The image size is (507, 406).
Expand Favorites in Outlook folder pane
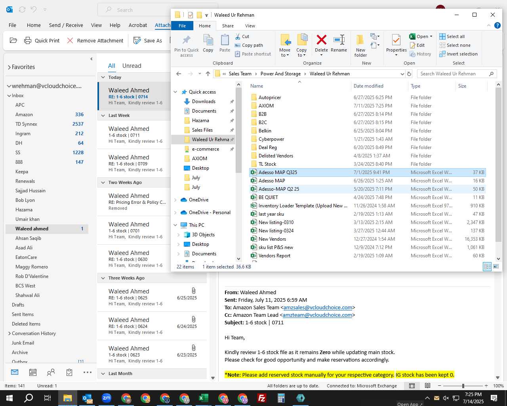[9, 67]
